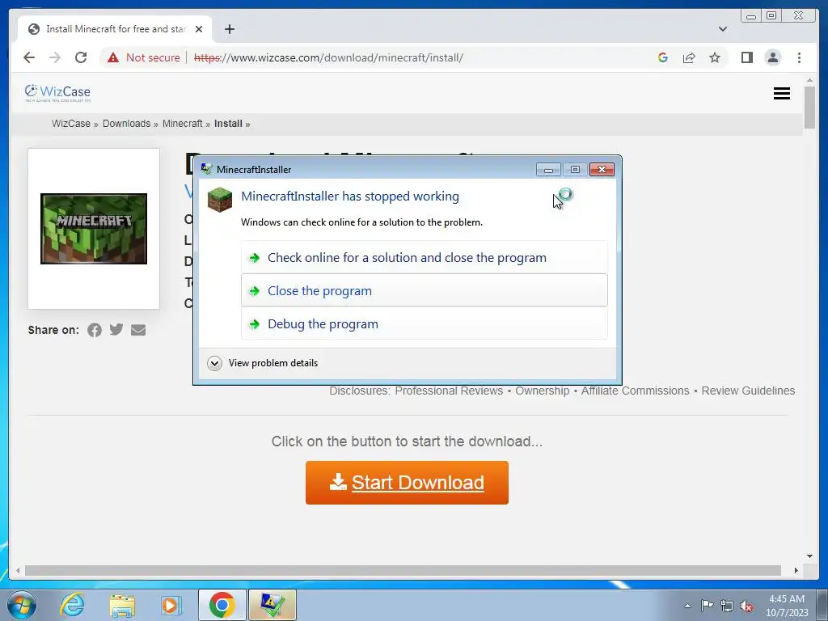Open Action Center flag icon
This screenshot has height=621, width=828.
point(707,606)
